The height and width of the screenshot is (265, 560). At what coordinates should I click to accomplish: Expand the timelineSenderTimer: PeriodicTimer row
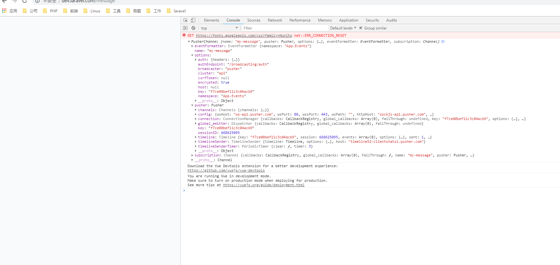pos(196,147)
